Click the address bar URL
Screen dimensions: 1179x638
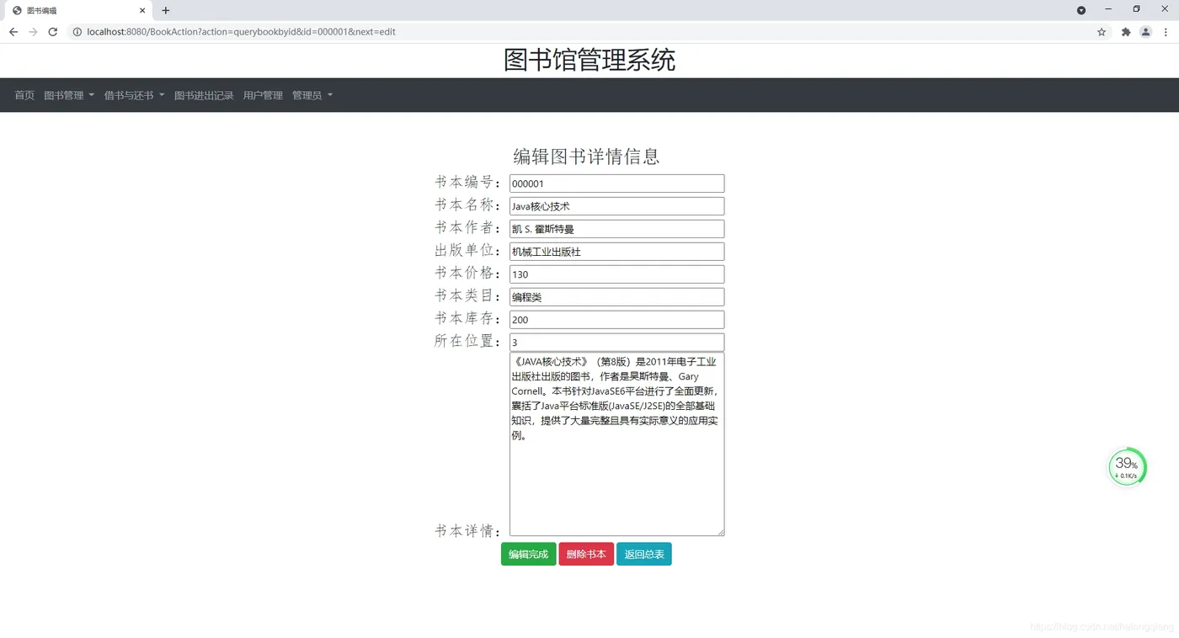click(241, 32)
